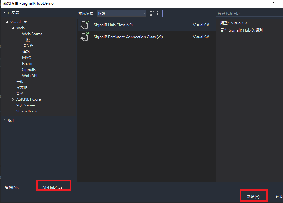The image size is (283, 203).
Task: Select Razor category
Action: (27, 64)
